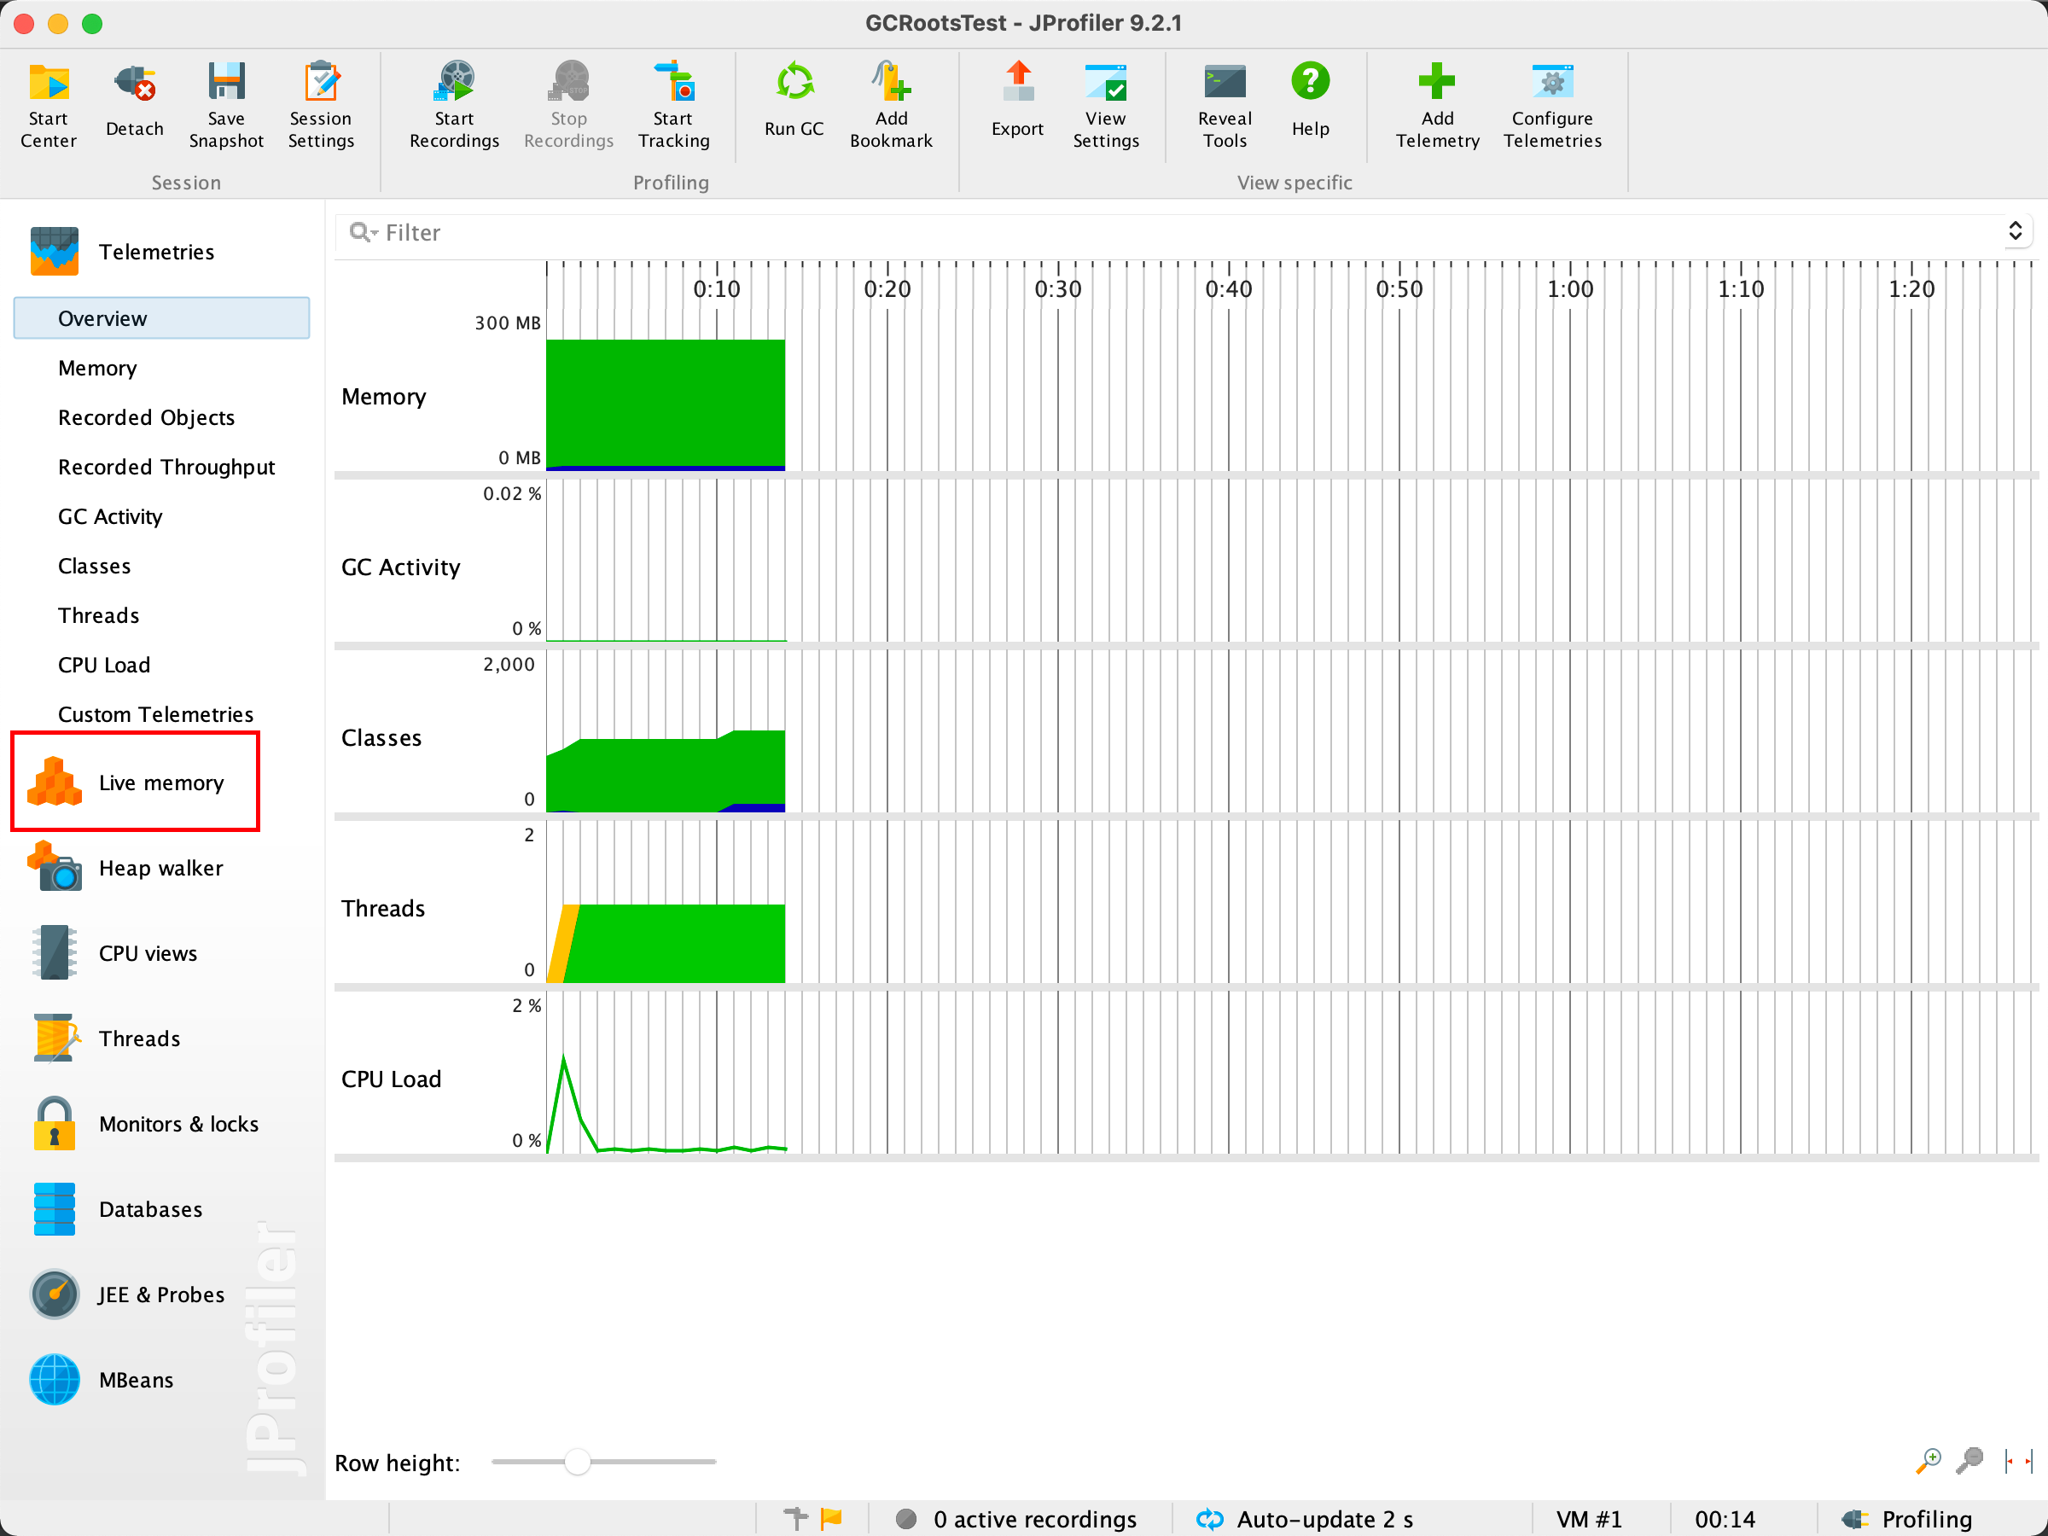Select the Recorded Throughput view
The image size is (2048, 1536).
[166, 467]
